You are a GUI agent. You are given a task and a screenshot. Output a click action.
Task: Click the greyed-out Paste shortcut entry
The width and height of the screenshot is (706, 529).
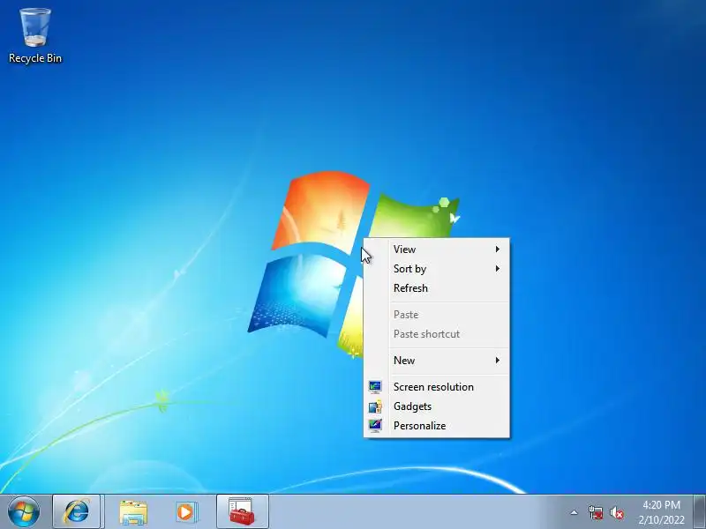point(437,334)
